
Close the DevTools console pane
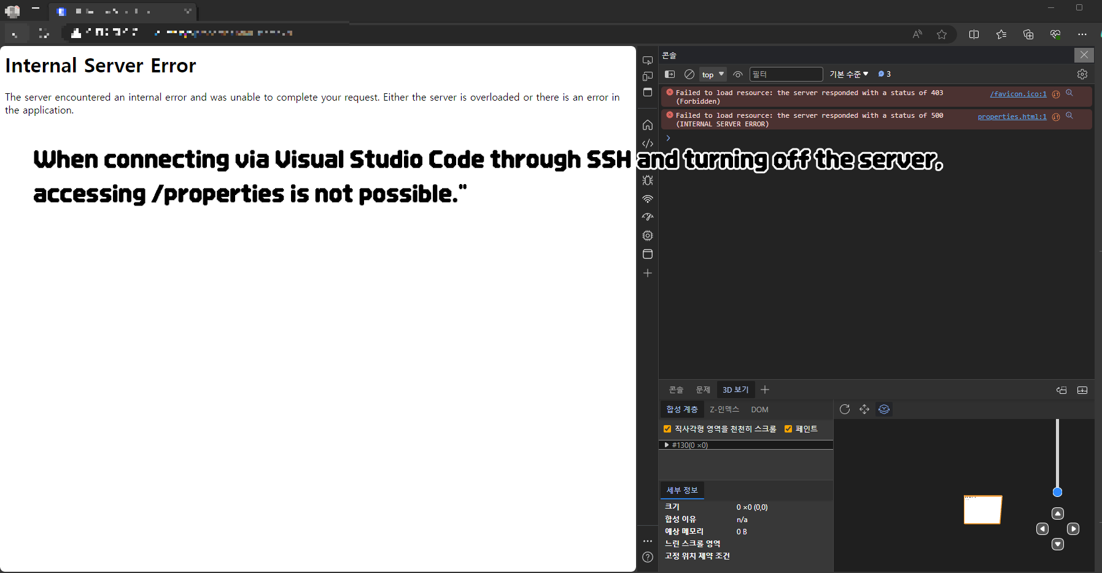click(1084, 55)
